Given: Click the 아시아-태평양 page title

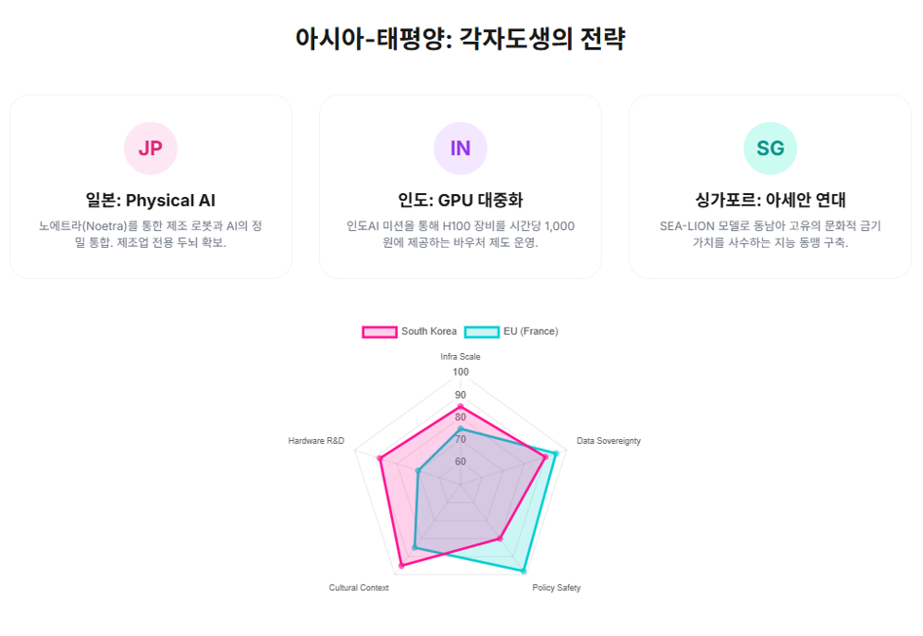Looking at the screenshot, I should (x=460, y=39).
